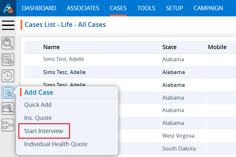Click the folder with forward arrows icon
Viewport: 236px width, 157px height.
(x=8, y=108)
